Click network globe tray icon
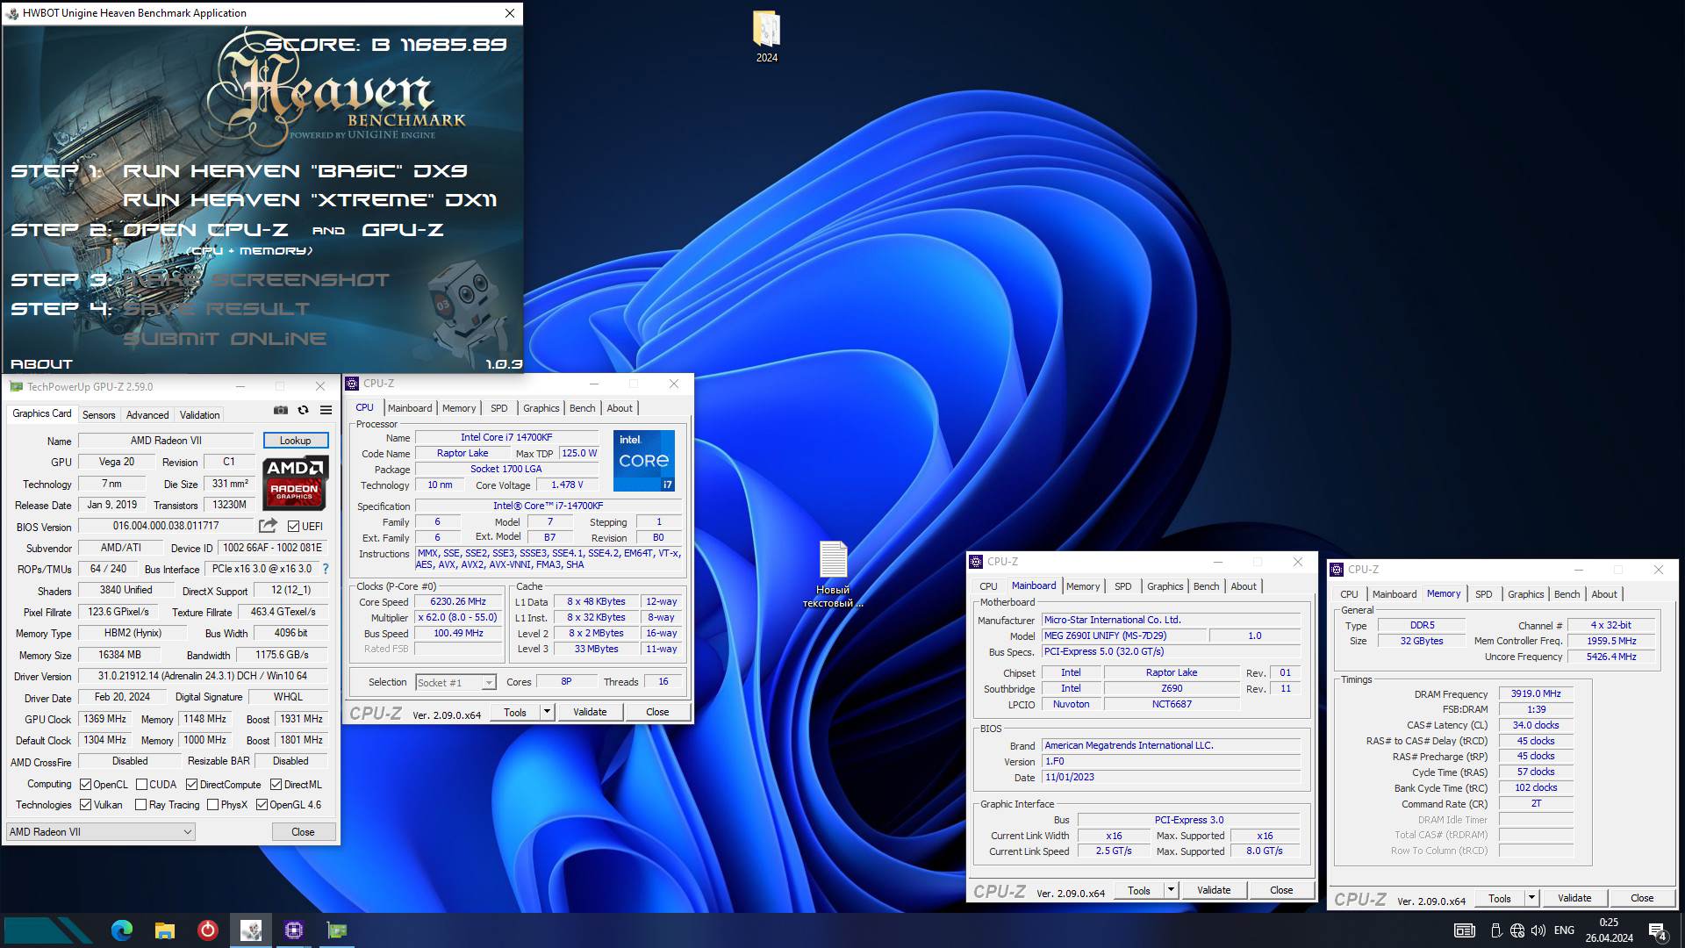Viewport: 1685px width, 948px height. 1517,930
